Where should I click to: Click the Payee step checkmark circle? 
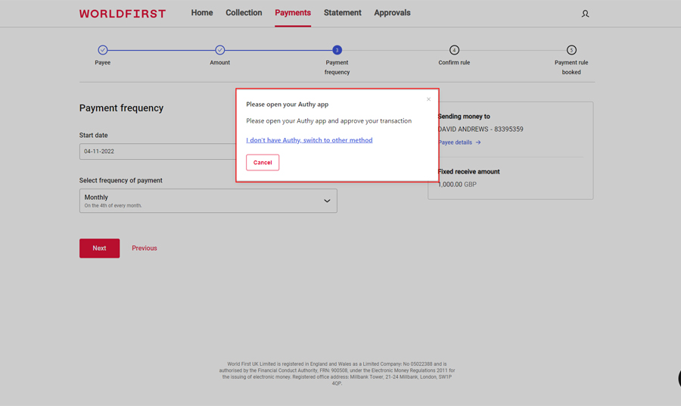coord(103,50)
